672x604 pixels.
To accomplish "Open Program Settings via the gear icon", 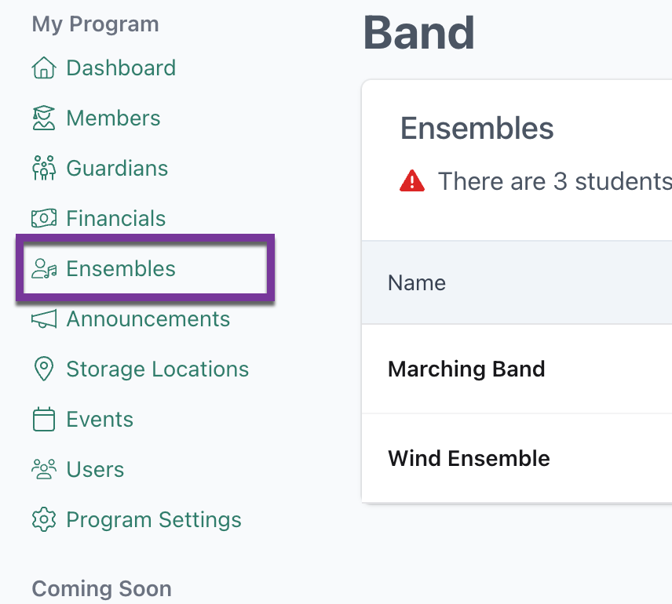I will pyautogui.click(x=46, y=519).
